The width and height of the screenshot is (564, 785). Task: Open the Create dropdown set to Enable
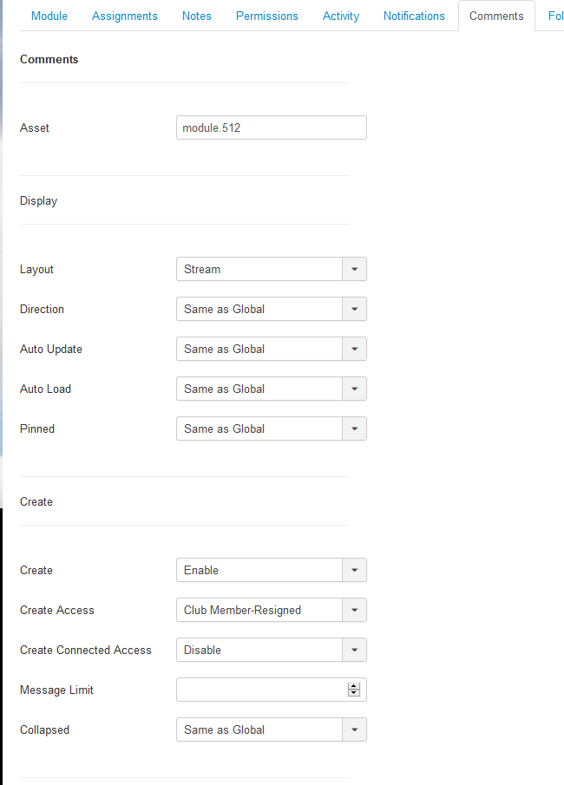coord(272,570)
